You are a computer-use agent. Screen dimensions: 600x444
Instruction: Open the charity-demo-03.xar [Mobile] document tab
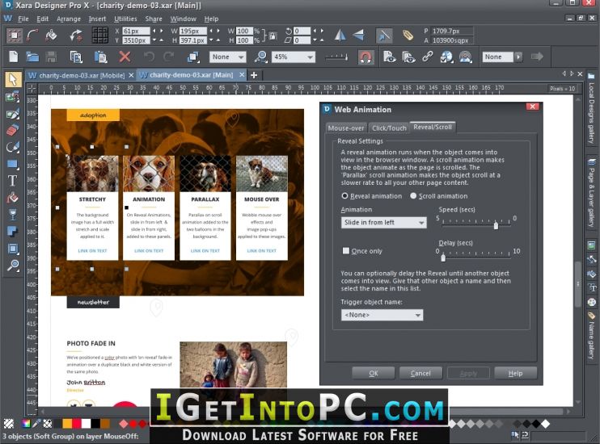pos(80,75)
